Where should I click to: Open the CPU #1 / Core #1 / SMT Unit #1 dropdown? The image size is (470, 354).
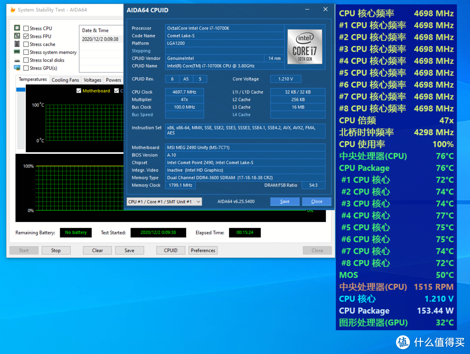tap(164, 202)
